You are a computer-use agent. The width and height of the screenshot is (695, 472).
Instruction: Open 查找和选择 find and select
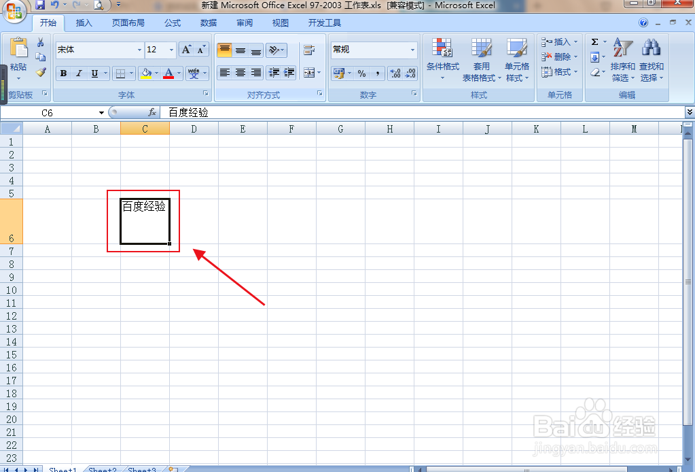[x=651, y=59]
